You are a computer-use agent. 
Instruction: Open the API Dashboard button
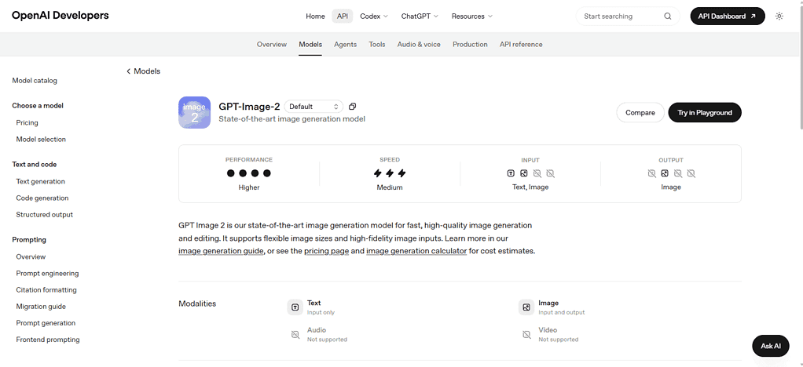728,16
